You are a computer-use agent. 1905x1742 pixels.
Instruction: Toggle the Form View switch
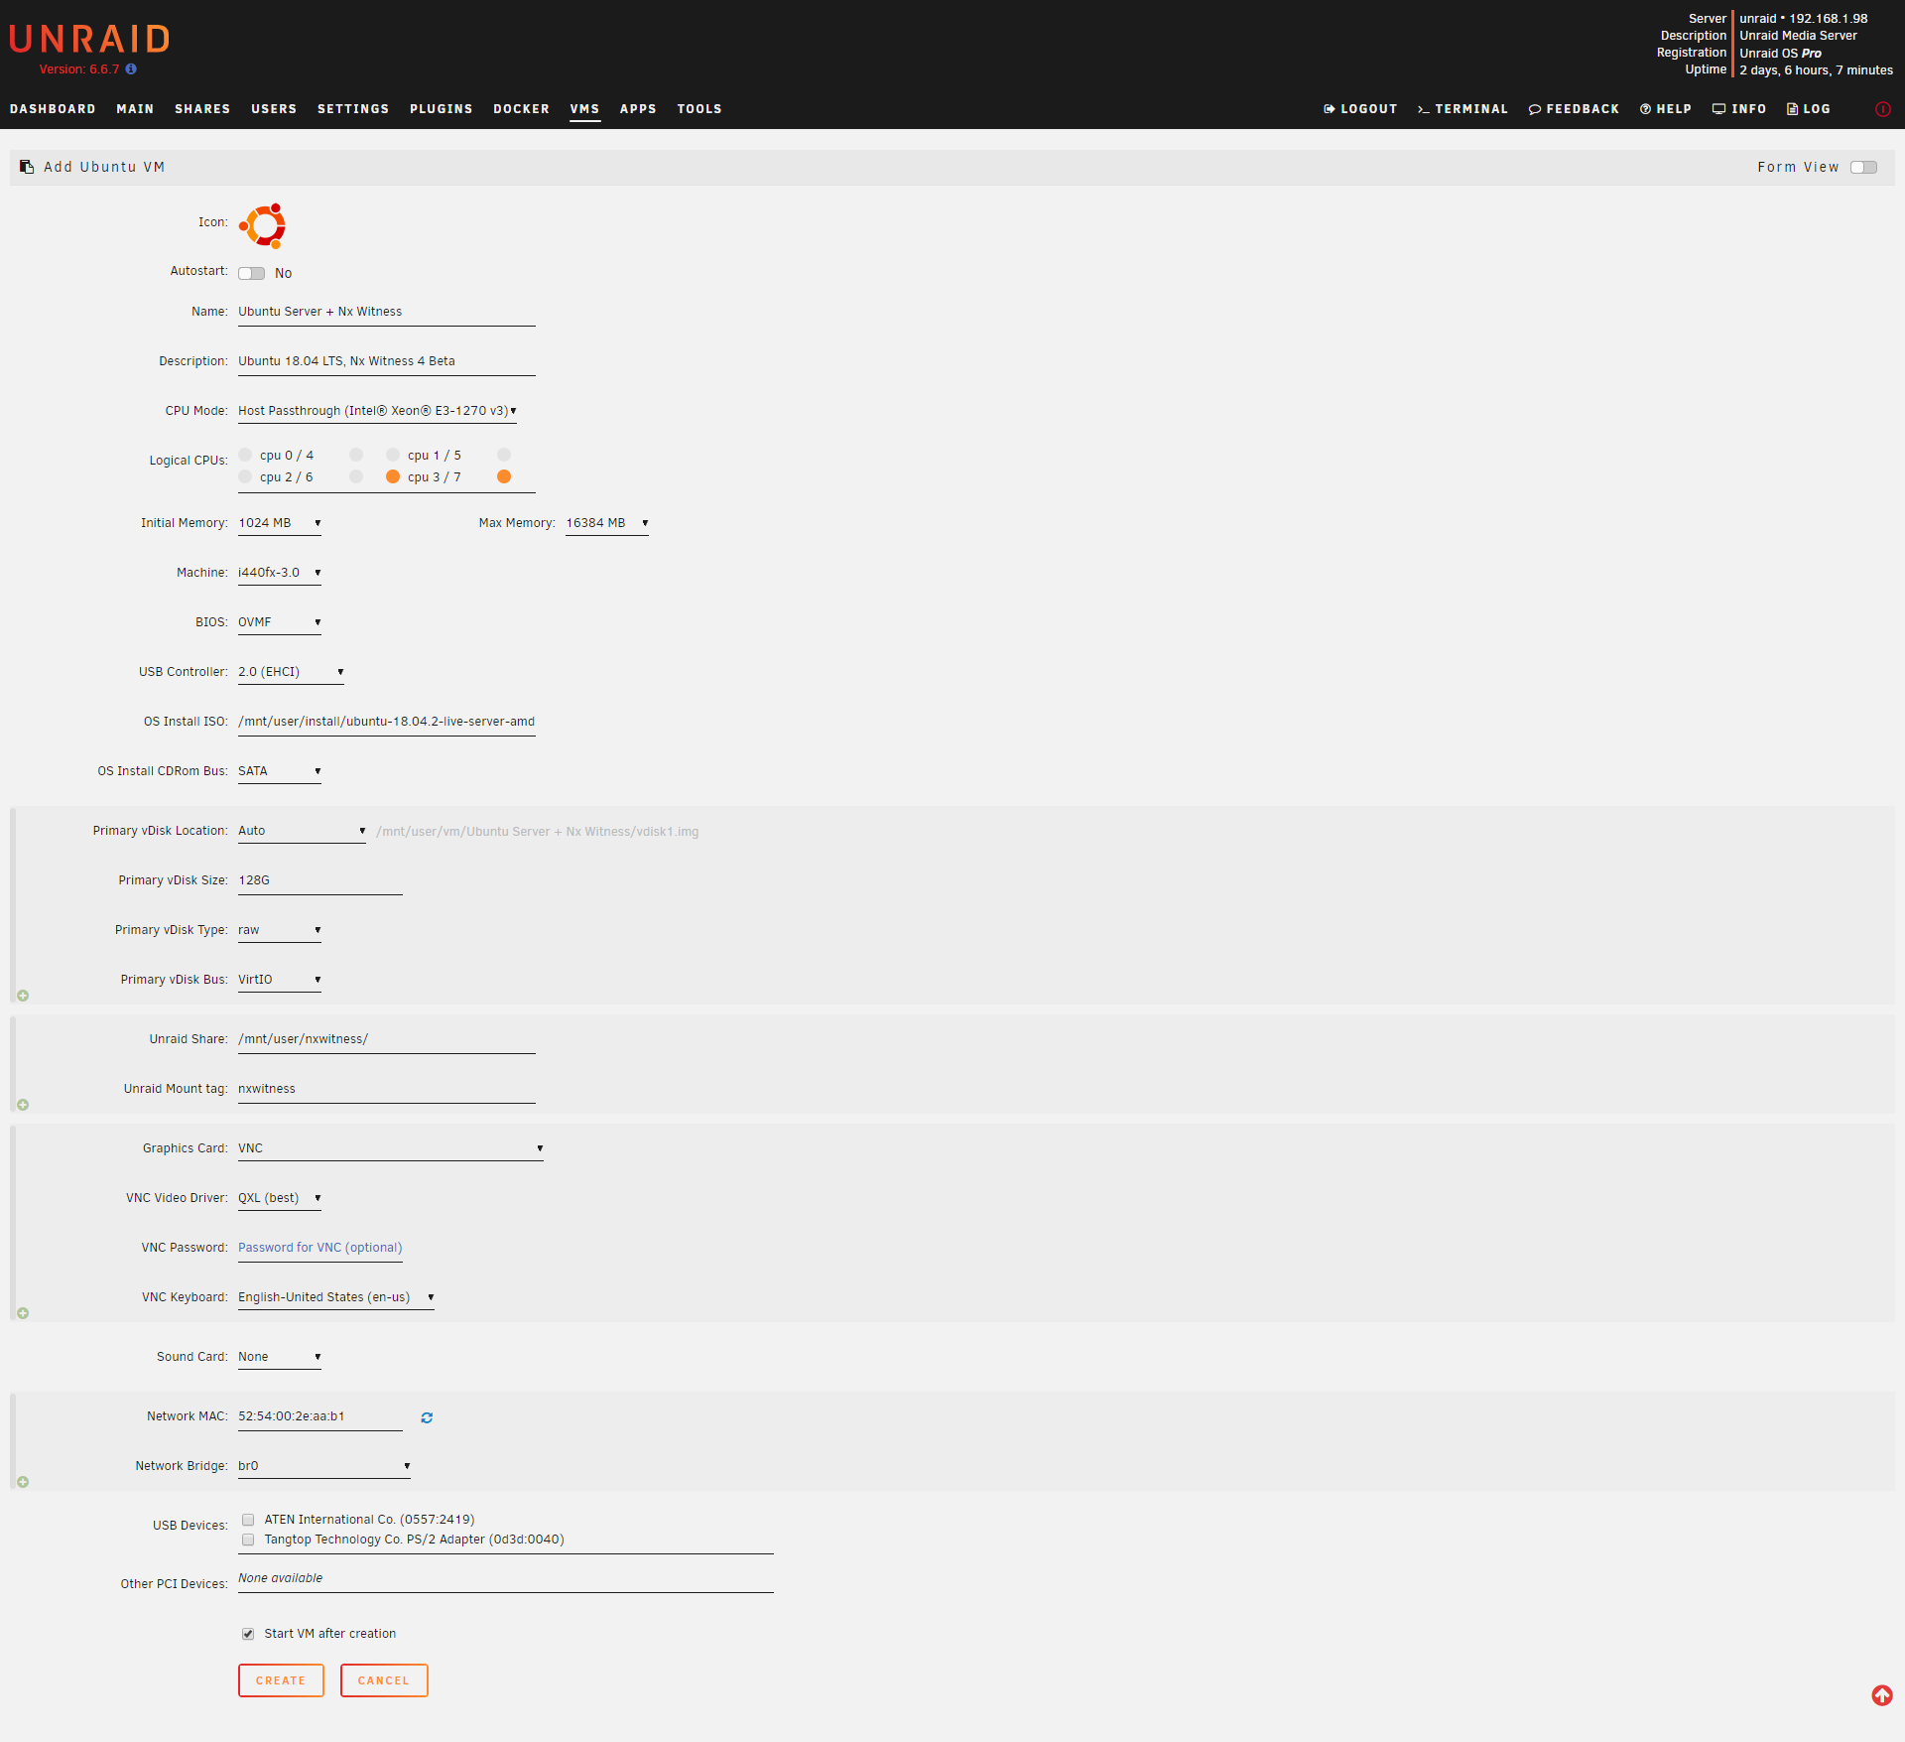(1863, 167)
